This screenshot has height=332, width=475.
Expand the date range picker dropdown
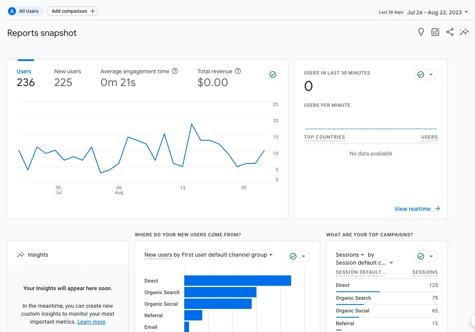tap(466, 12)
